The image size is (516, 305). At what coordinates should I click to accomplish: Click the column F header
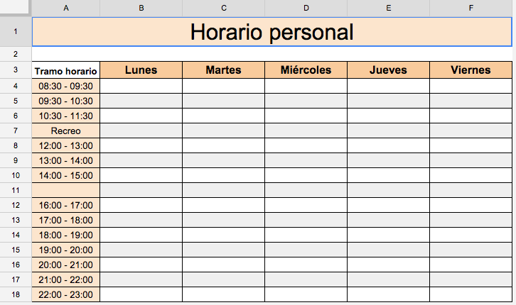point(471,8)
